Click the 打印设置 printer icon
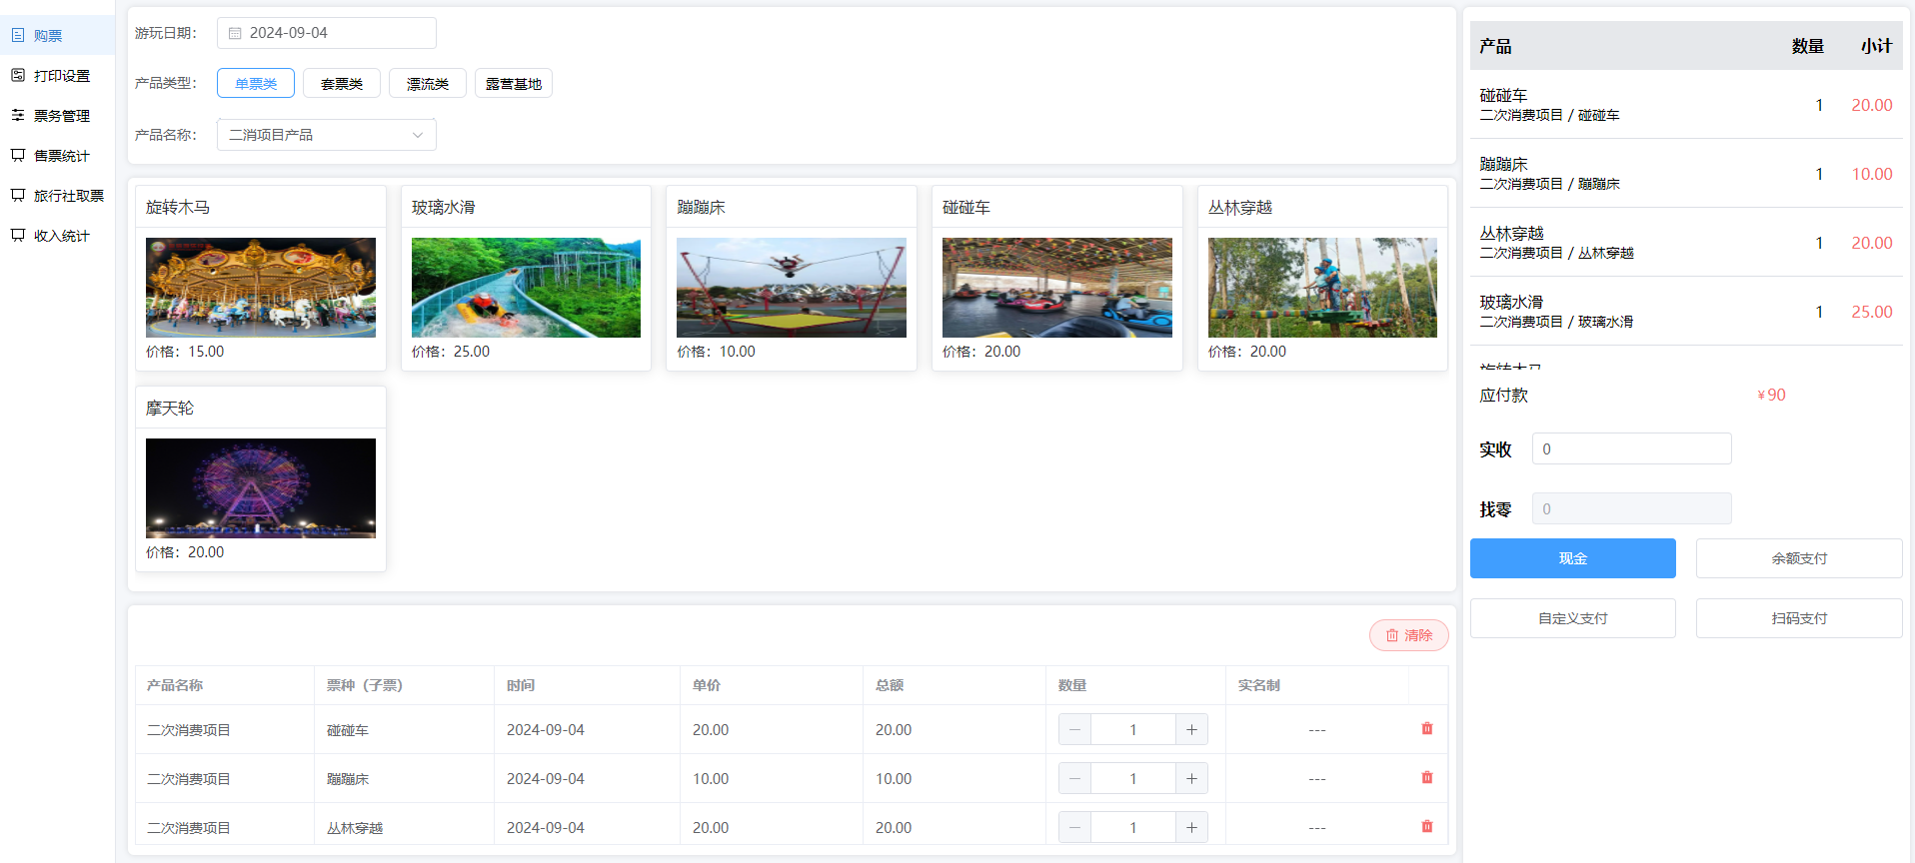 click(x=18, y=75)
